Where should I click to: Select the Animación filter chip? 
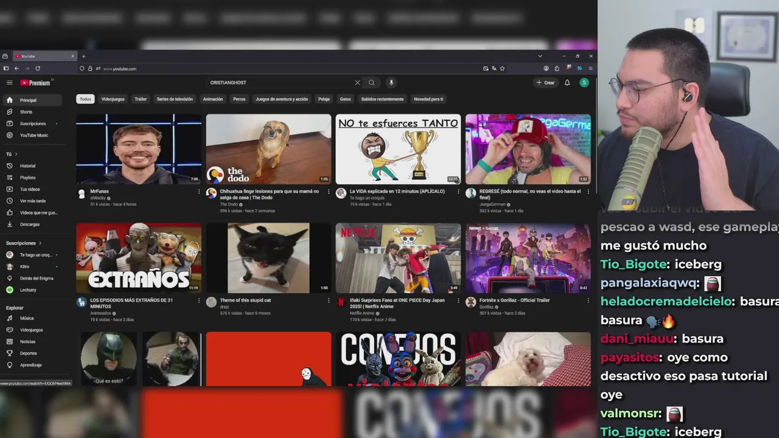click(213, 99)
